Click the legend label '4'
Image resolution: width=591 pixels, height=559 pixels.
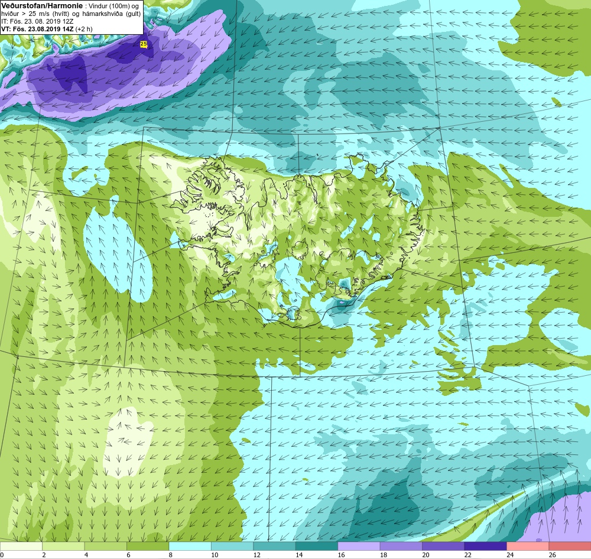(86, 555)
